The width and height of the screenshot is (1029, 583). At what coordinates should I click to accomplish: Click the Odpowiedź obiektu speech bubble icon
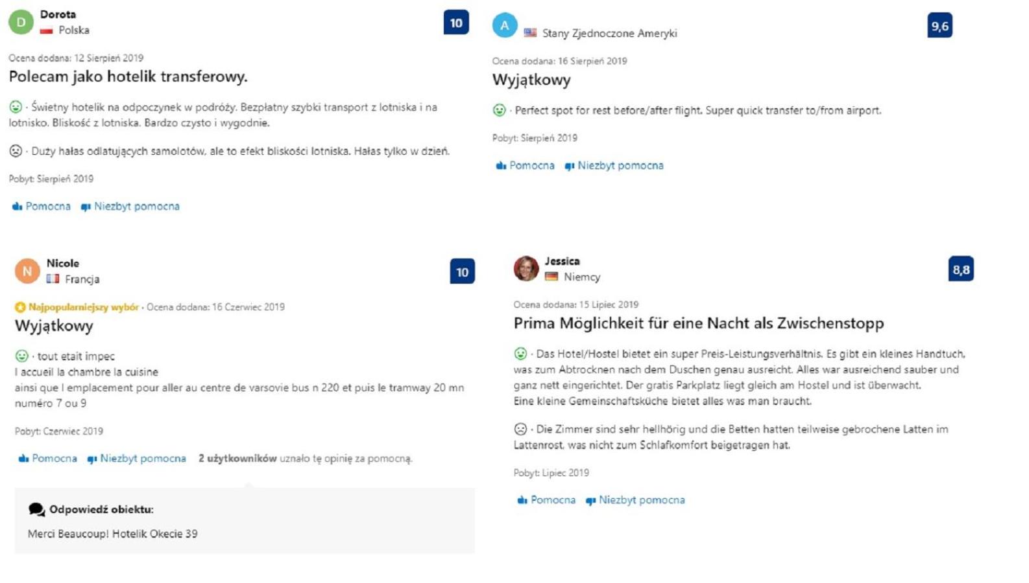(x=37, y=510)
